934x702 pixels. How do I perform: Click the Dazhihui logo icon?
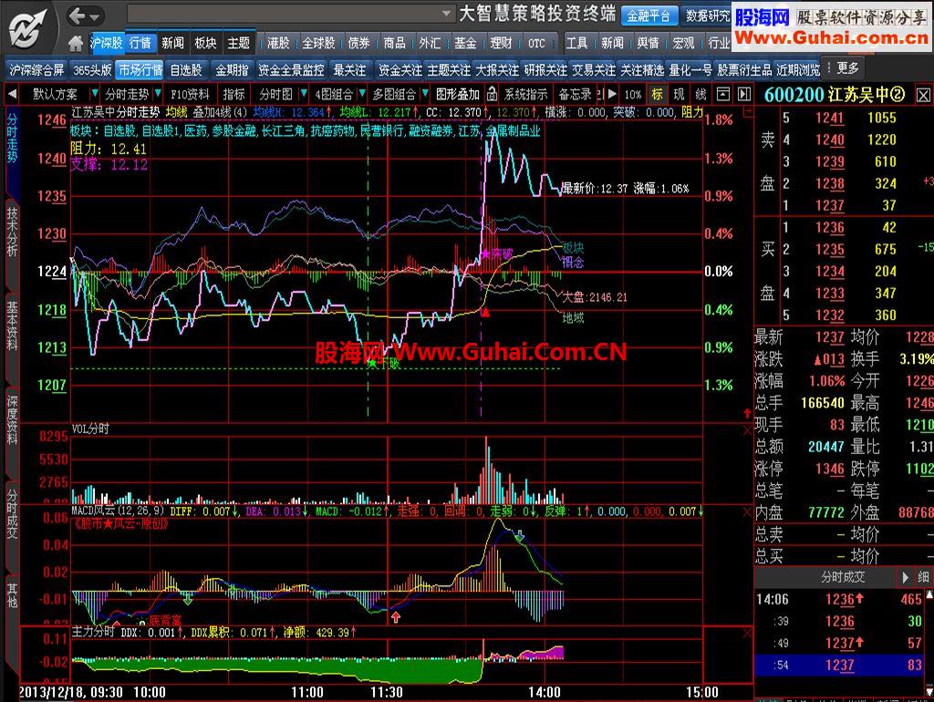point(29,29)
